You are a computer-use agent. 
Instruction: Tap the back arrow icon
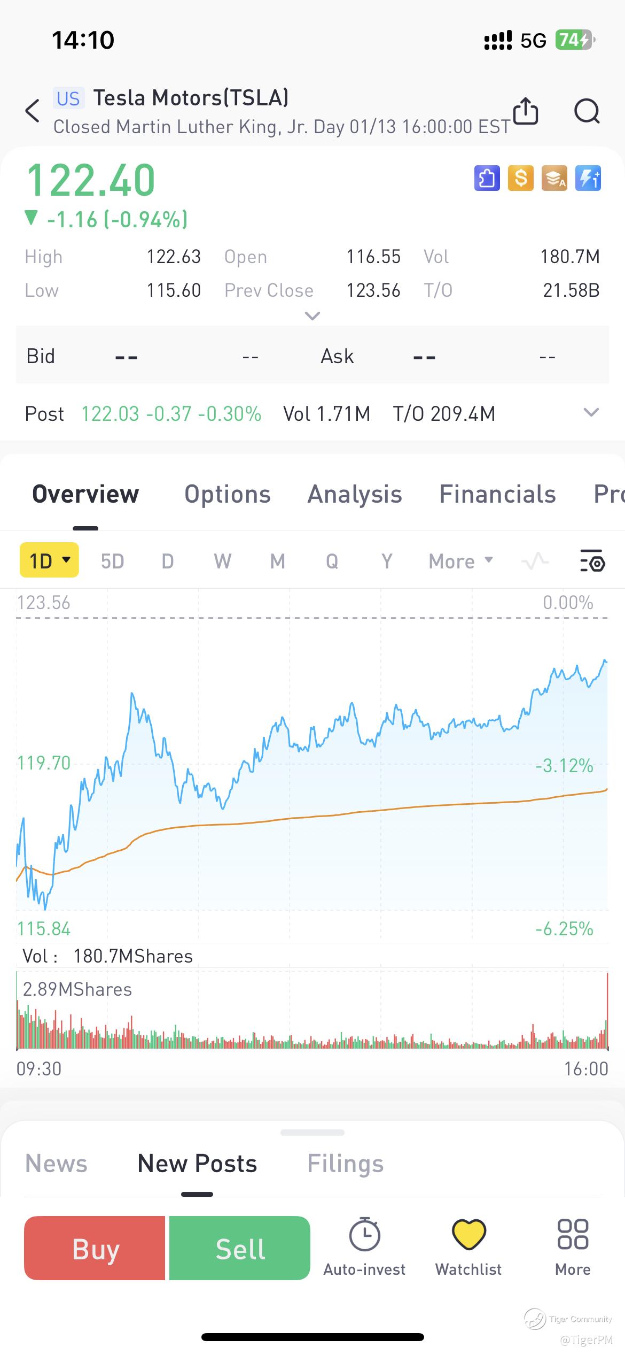click(x=33, y=111)
